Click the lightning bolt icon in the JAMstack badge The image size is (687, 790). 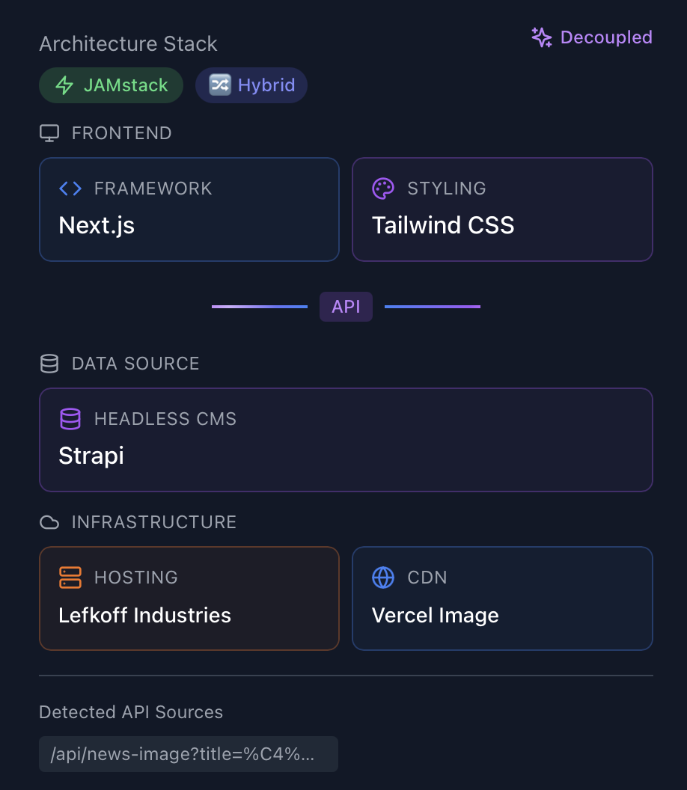click(x=64, y=85)
